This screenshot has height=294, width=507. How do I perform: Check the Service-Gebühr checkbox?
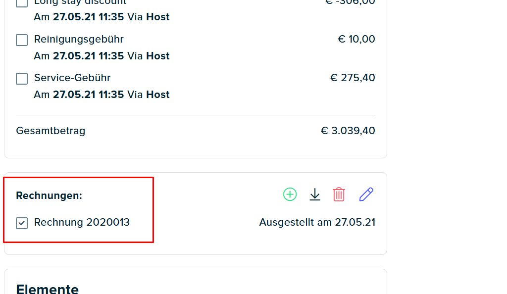tap(22, 79)
